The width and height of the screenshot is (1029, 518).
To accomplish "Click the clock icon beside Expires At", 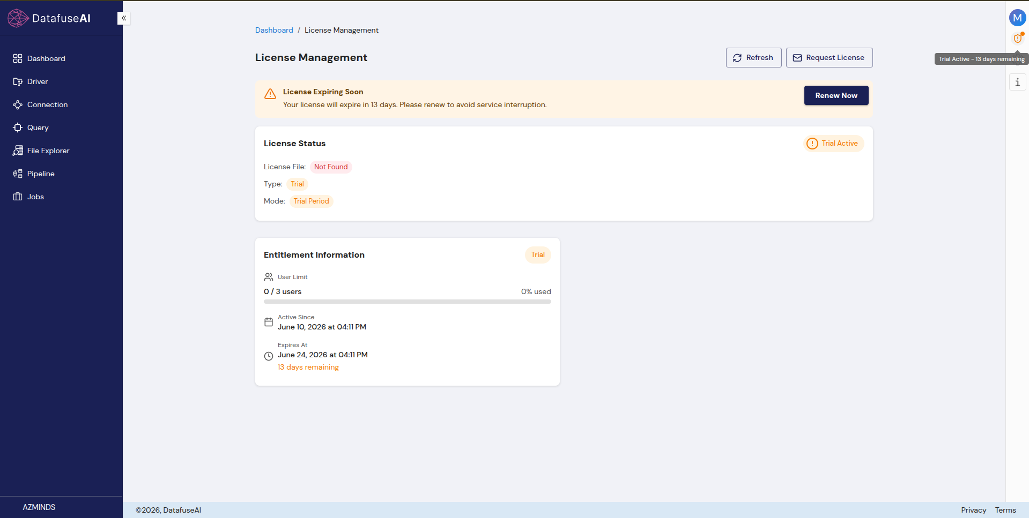I will coord(269,356).
